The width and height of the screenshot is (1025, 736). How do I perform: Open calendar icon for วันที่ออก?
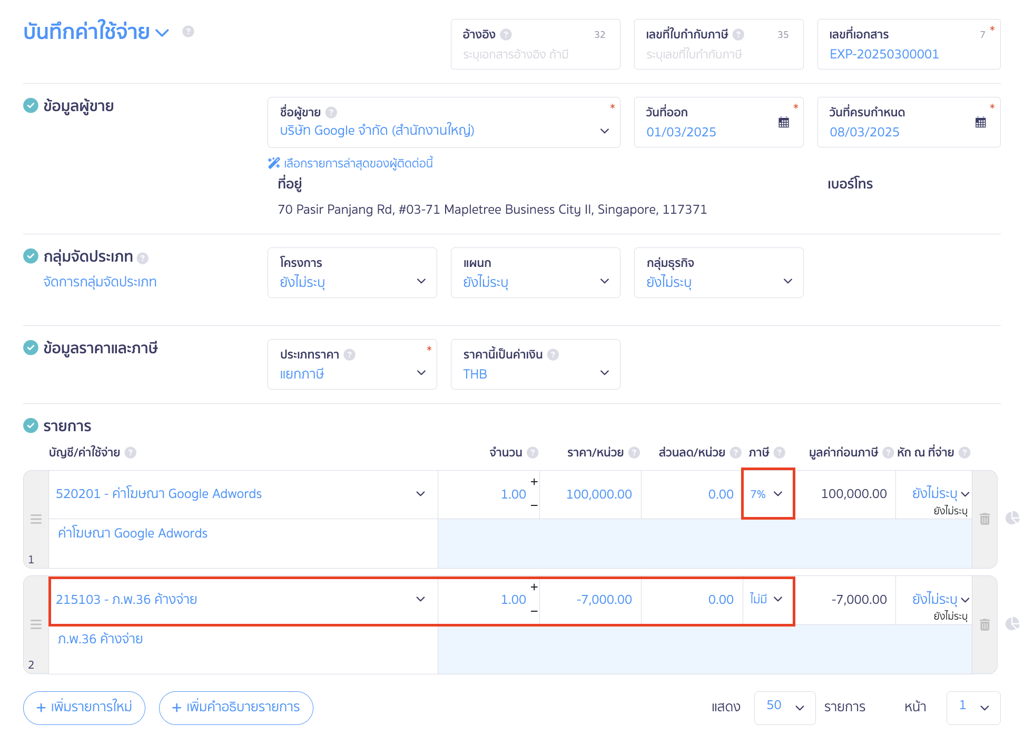(784, 122)
